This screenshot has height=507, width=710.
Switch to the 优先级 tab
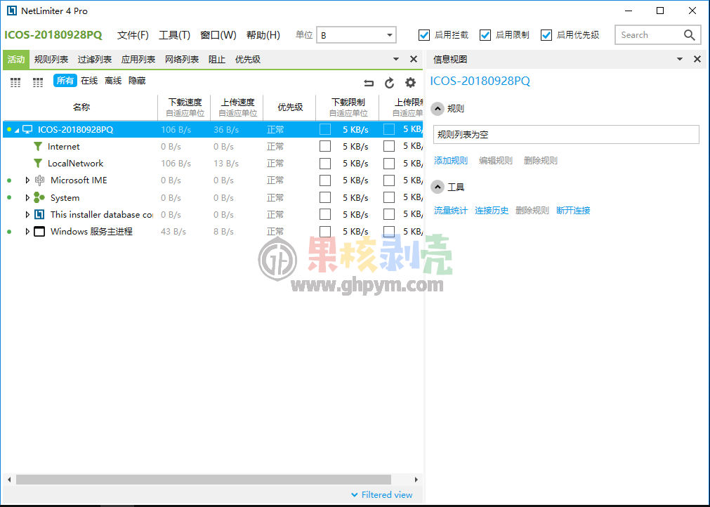pos(248,59)
